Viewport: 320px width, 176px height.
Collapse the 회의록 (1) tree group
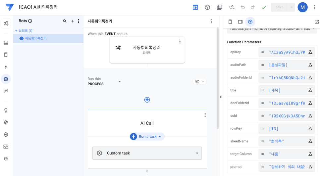(x=16, y=31)
